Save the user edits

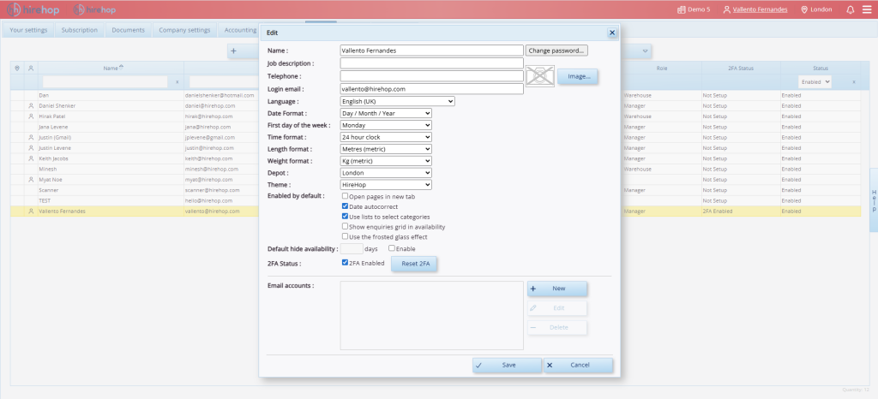pos(508,365)
